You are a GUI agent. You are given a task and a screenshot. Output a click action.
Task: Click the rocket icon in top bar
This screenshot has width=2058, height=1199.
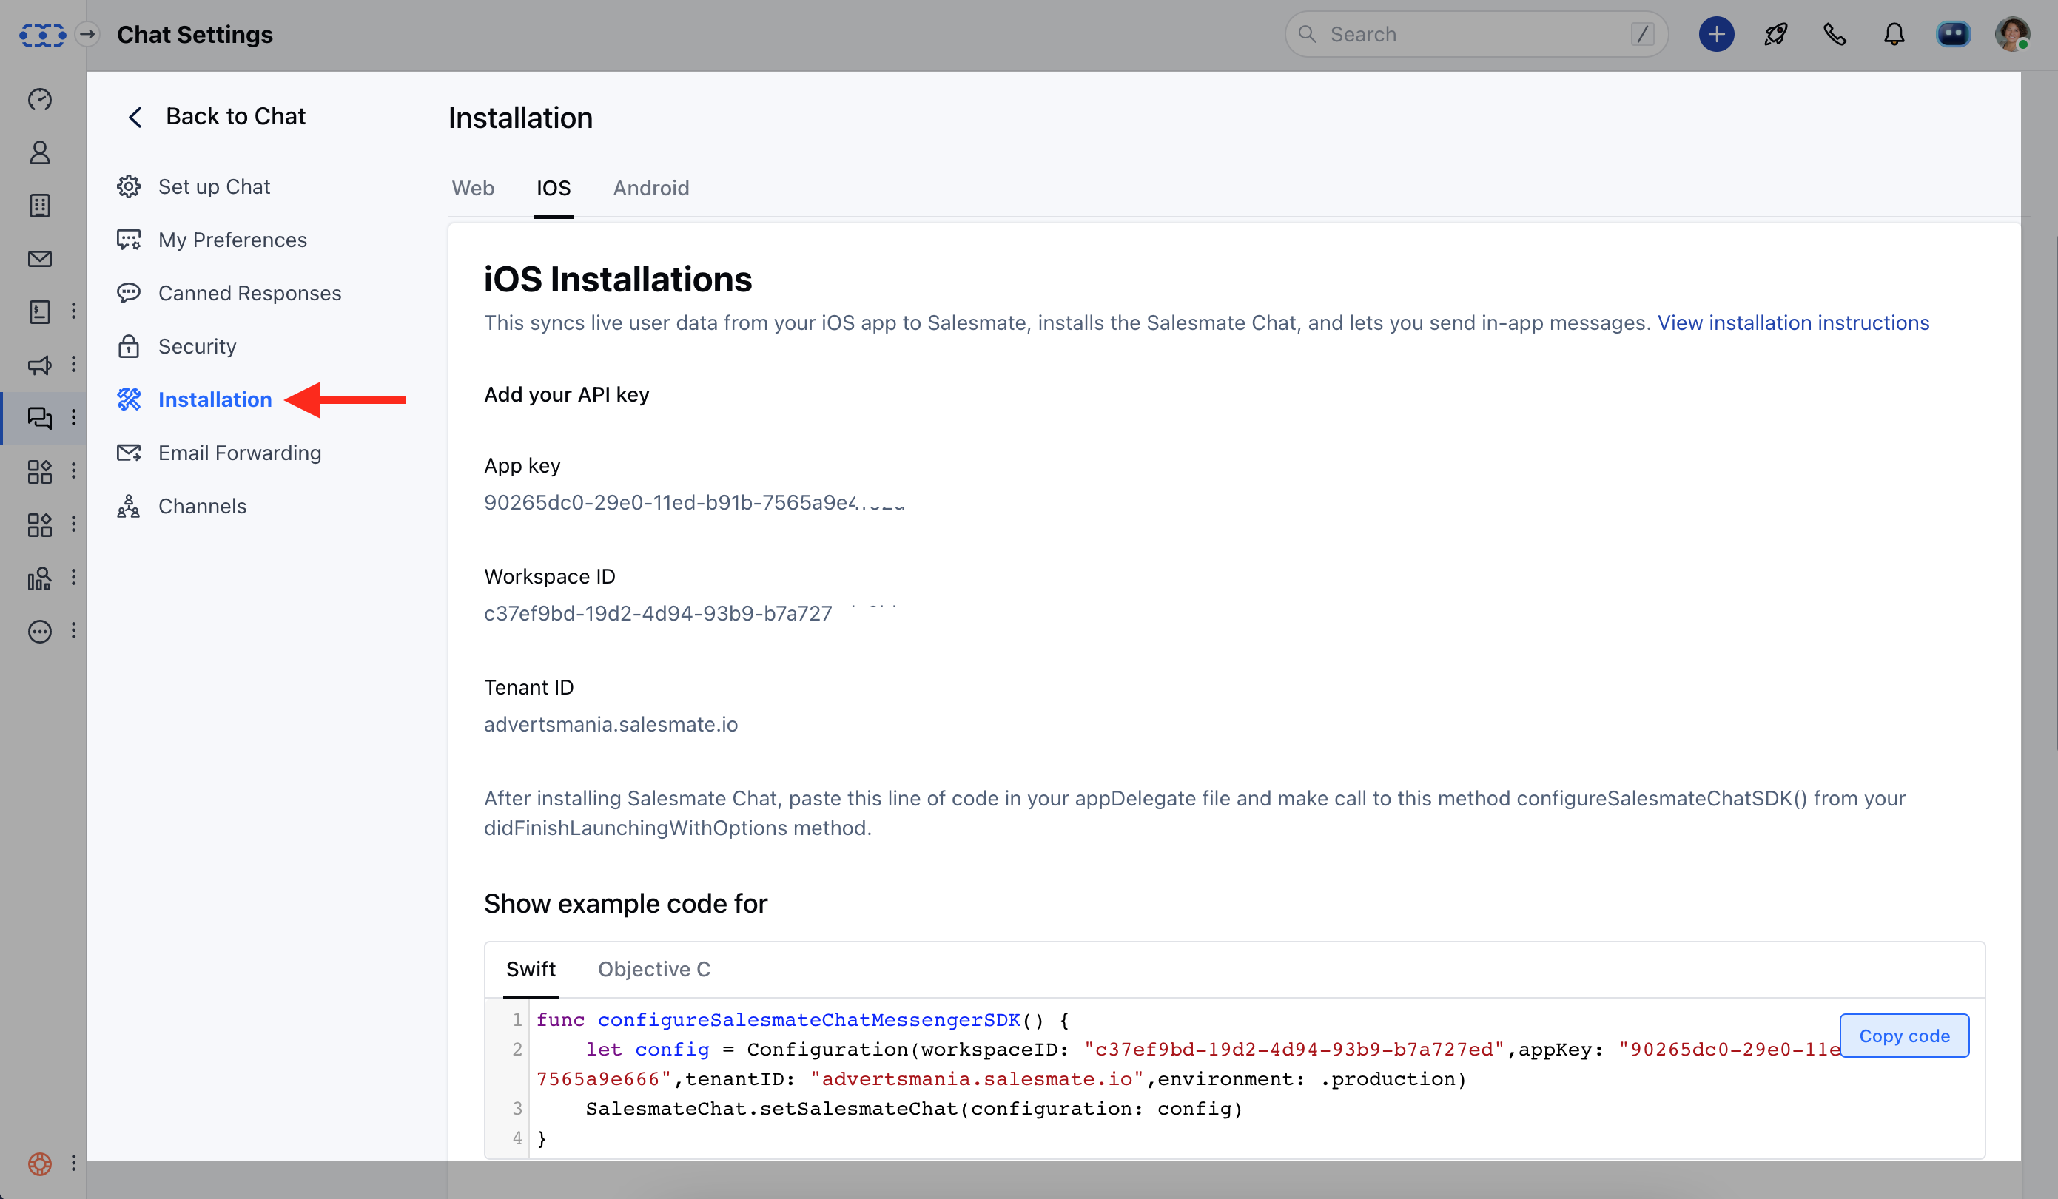(1775, 34)
